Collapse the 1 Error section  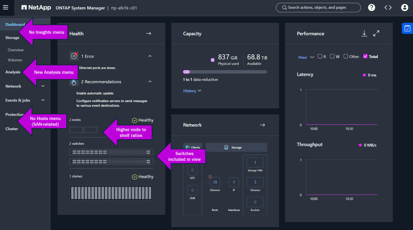(x=150, y=56)
